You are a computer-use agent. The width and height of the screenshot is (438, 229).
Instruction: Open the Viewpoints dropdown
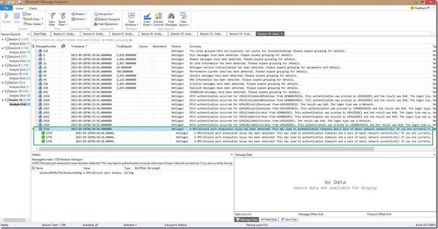point(104,14)
